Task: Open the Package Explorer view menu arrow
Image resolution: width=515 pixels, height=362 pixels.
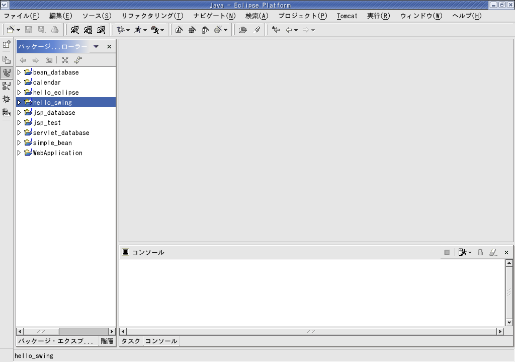Action: coord(96,47)
